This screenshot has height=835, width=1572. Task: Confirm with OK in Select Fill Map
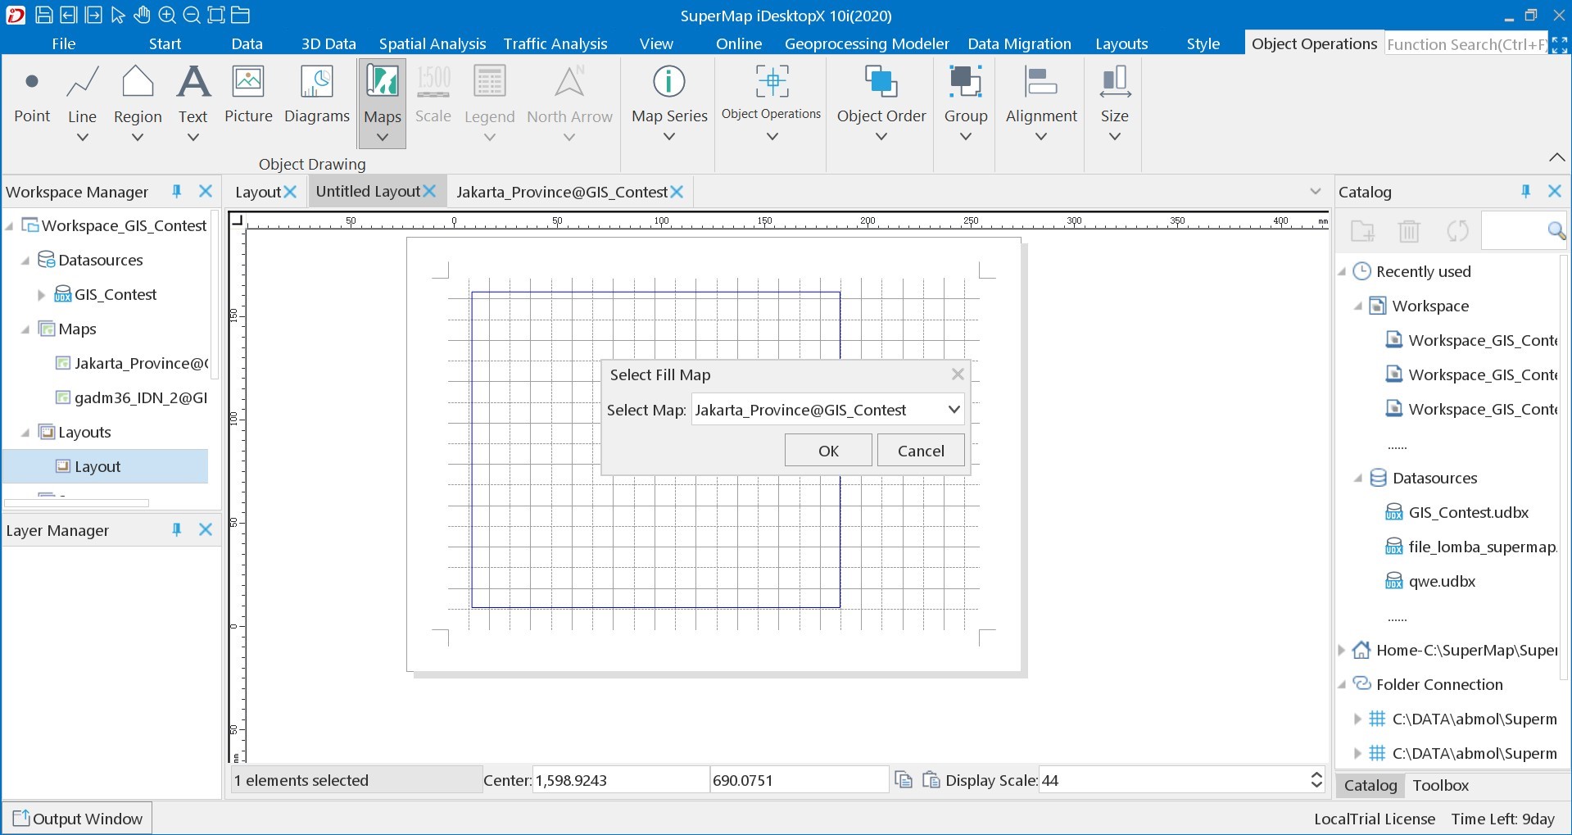click(x=828, y=451)
